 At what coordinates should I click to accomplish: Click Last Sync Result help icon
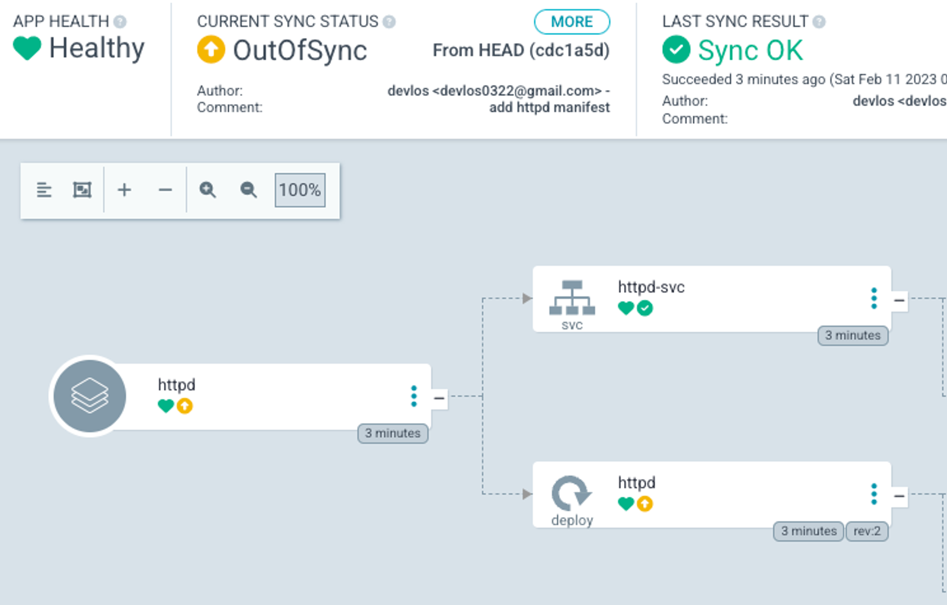819,22
